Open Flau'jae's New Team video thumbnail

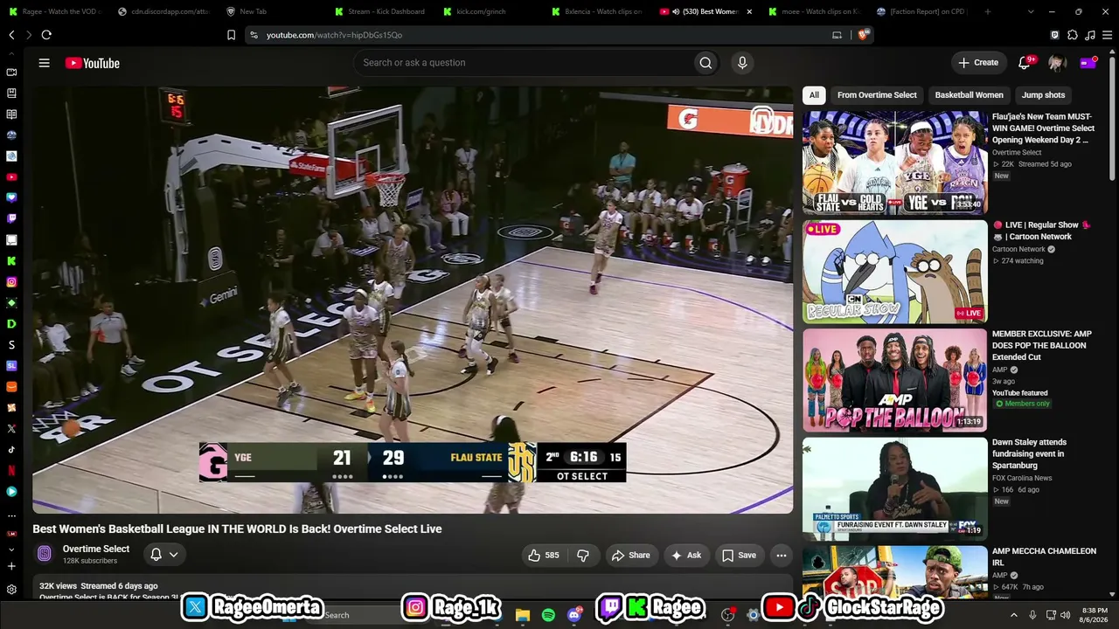[x=894, y=162]
